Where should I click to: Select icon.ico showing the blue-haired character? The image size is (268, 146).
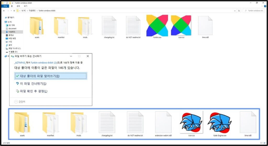[x=191, y=124]
